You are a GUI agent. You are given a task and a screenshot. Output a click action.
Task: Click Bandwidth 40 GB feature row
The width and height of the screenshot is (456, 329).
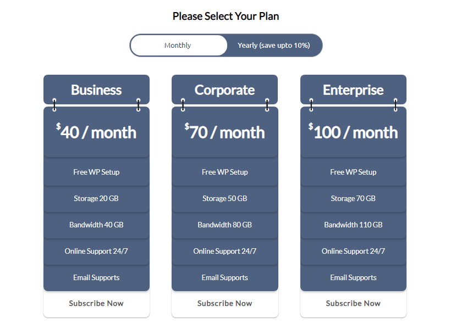[x=96, y=225]
